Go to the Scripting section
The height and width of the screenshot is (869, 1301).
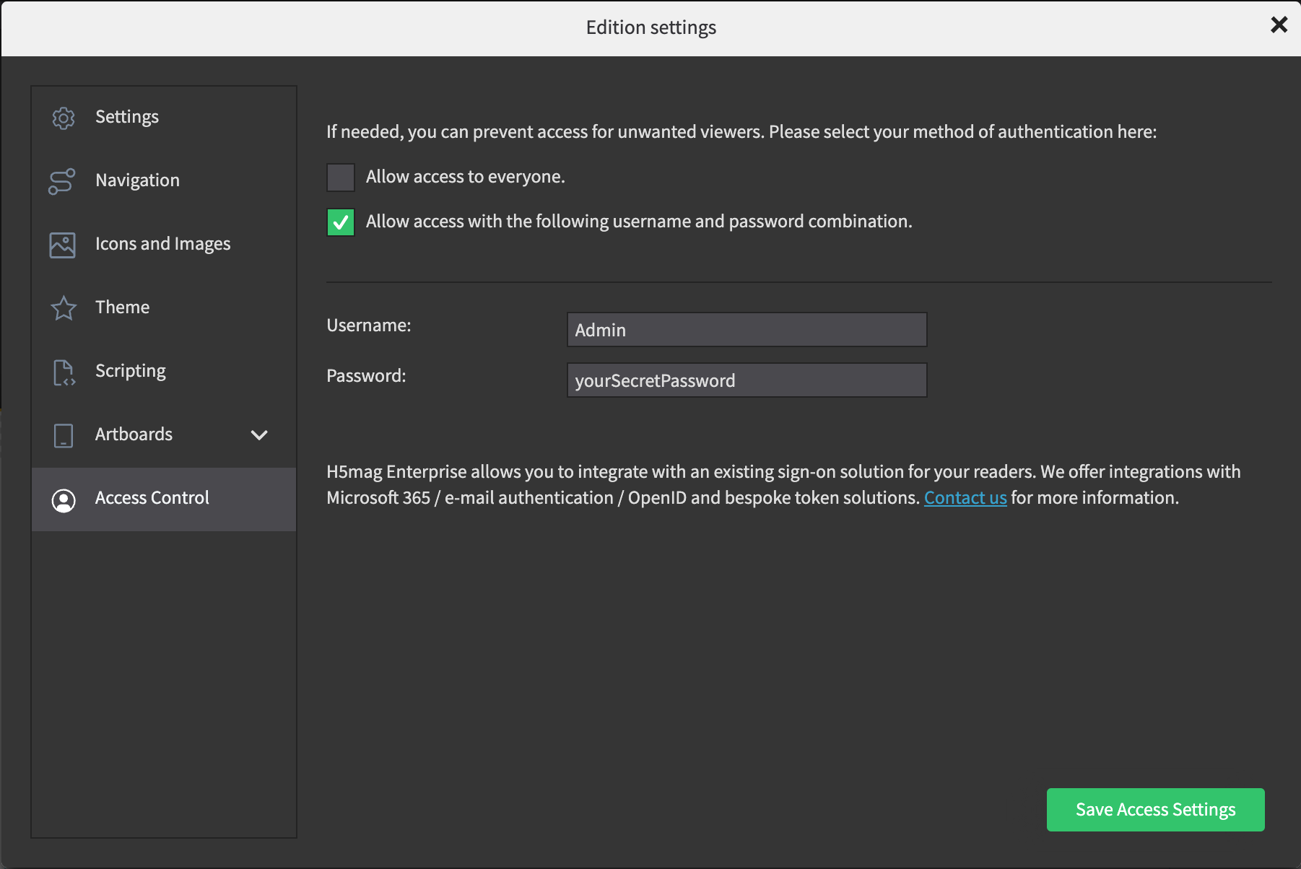131,371
